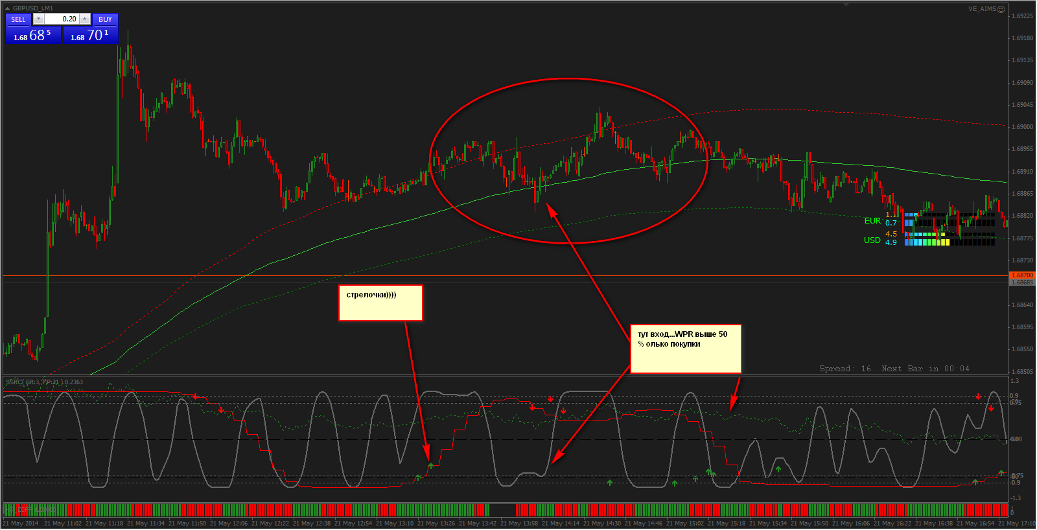
Task: Click the buy price tile 1.68 70 1
Action: click(x=90, y=36)
